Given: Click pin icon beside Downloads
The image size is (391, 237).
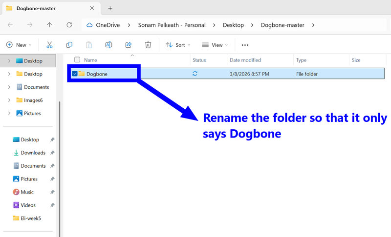Looking at the screenshot, I should tap(52, 153).
